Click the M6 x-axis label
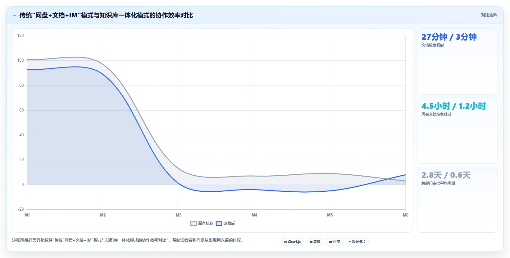Screen dimensions: 510x258 (405, 215)
